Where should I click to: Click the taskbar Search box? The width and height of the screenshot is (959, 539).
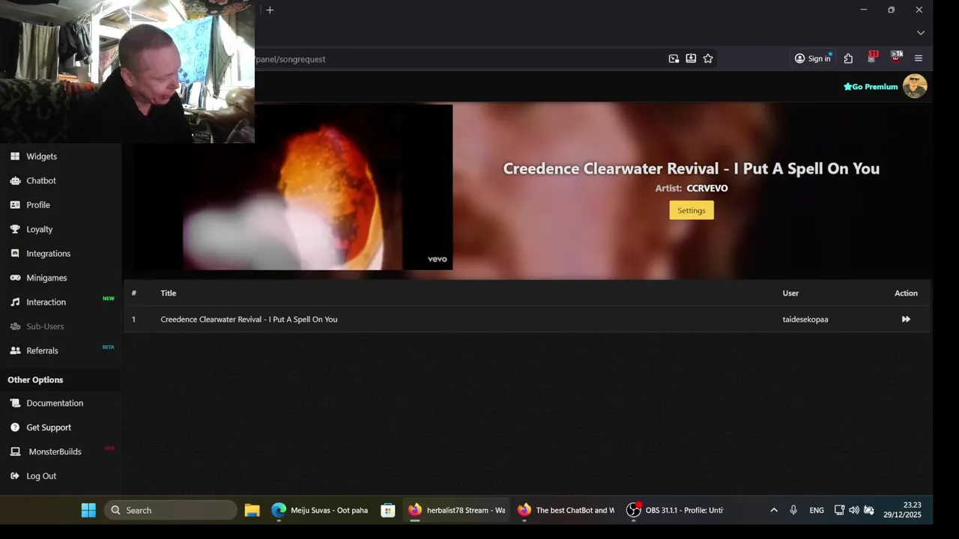[x=171, y=511]
